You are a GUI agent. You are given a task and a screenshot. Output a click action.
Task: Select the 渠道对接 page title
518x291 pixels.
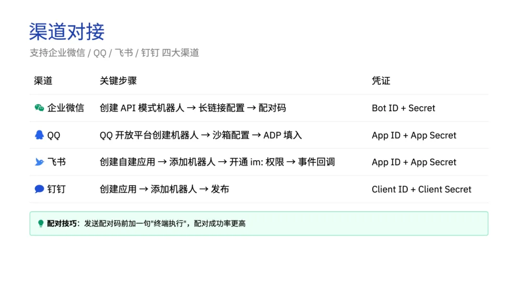click(x=67, y=32)
